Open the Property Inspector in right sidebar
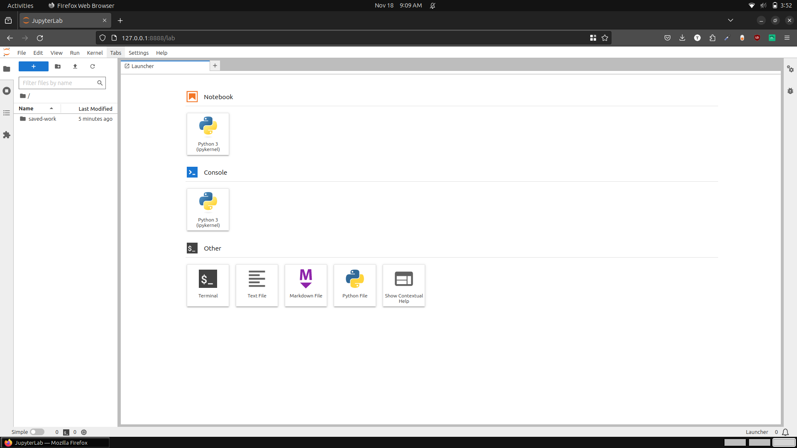 (x=790, y=69)
